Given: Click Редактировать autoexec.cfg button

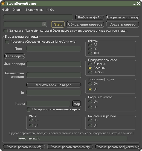Looking at the screenshot, I should (70, 147).
